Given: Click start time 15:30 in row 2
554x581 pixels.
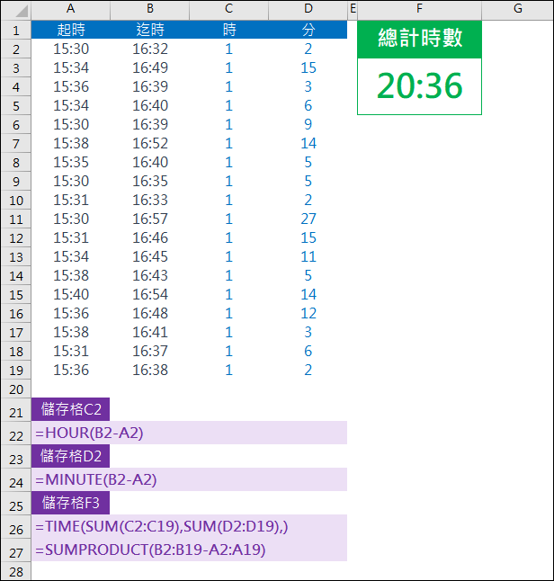Looking at the screenshot, I should [71, 49].
